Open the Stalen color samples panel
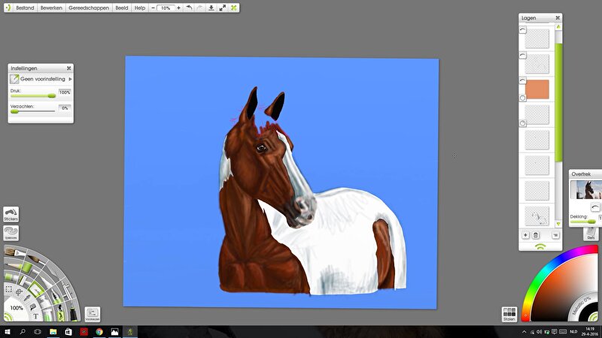 509,313
